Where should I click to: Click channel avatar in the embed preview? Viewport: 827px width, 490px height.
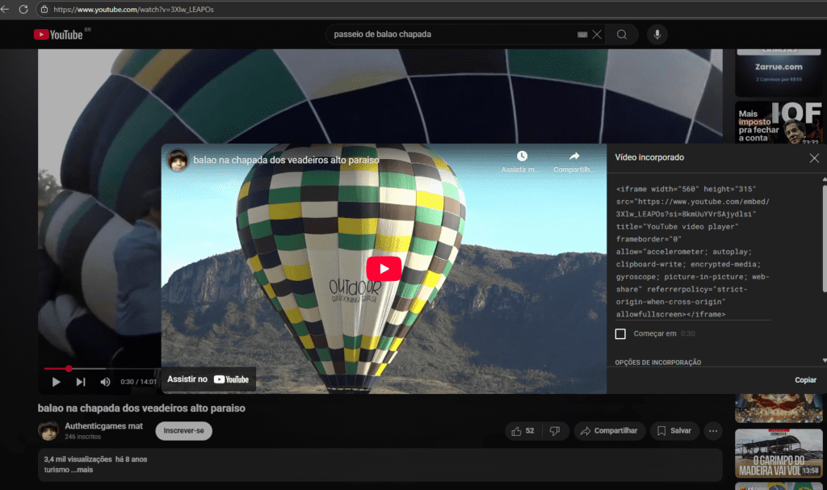178,160
